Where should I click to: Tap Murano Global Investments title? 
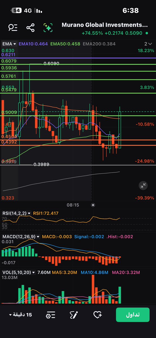[105, 25]
